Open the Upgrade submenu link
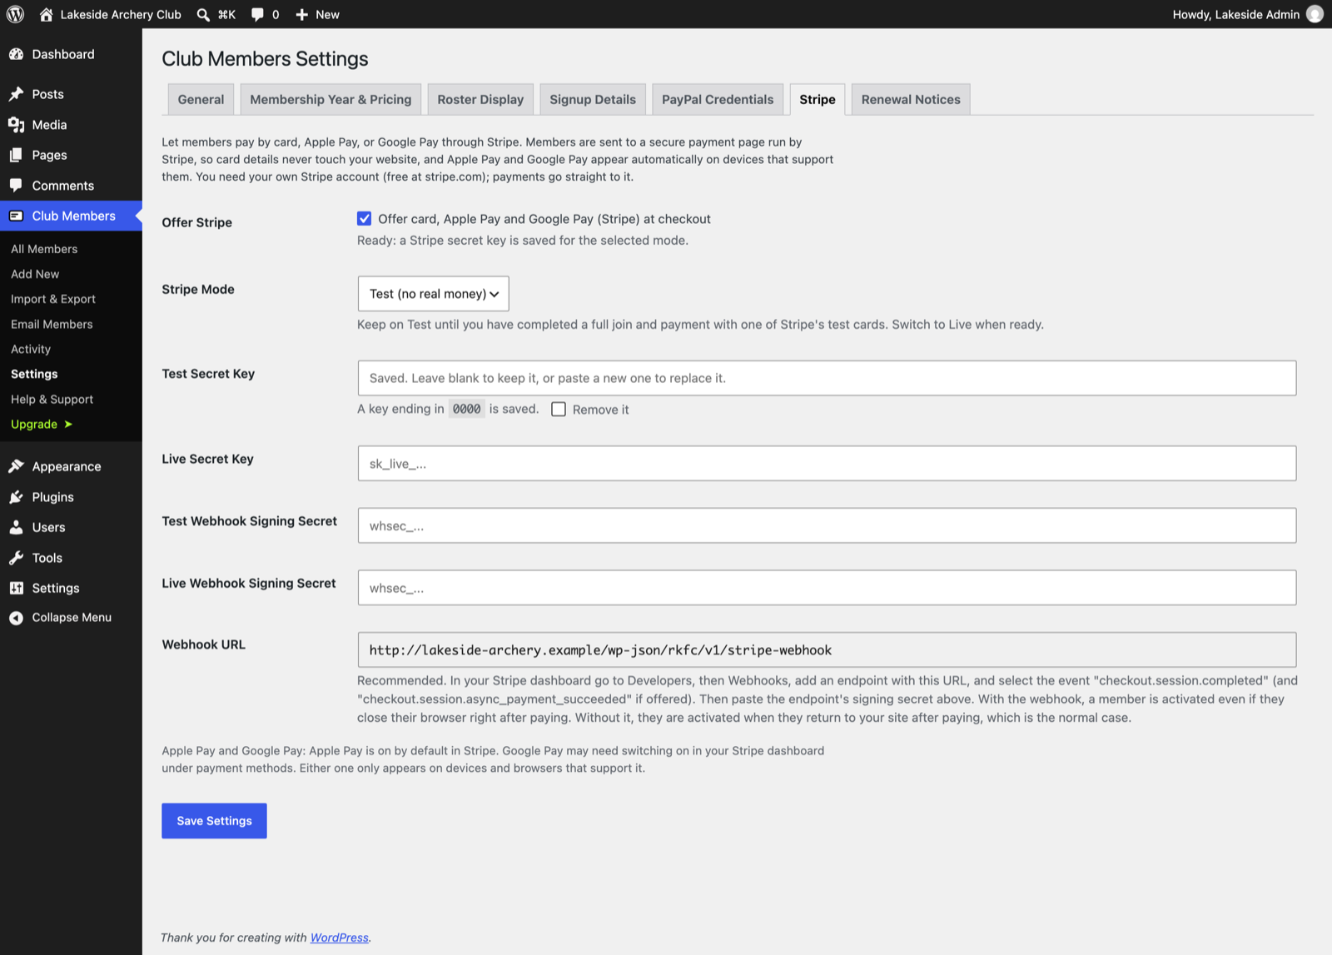This screenshot has height=955, width=1332. [x=42, y=424]
